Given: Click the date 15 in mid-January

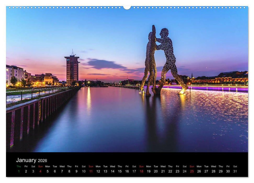Looking at the screenshot, I should (x=120, y=171).
